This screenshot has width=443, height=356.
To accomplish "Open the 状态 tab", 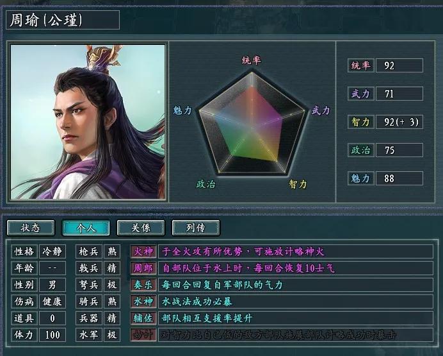I will pyautogui.click(x=31, y=228).
